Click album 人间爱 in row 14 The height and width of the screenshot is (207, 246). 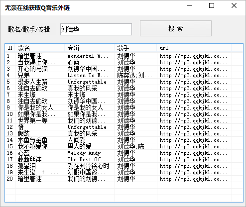[x=76, y=140]
